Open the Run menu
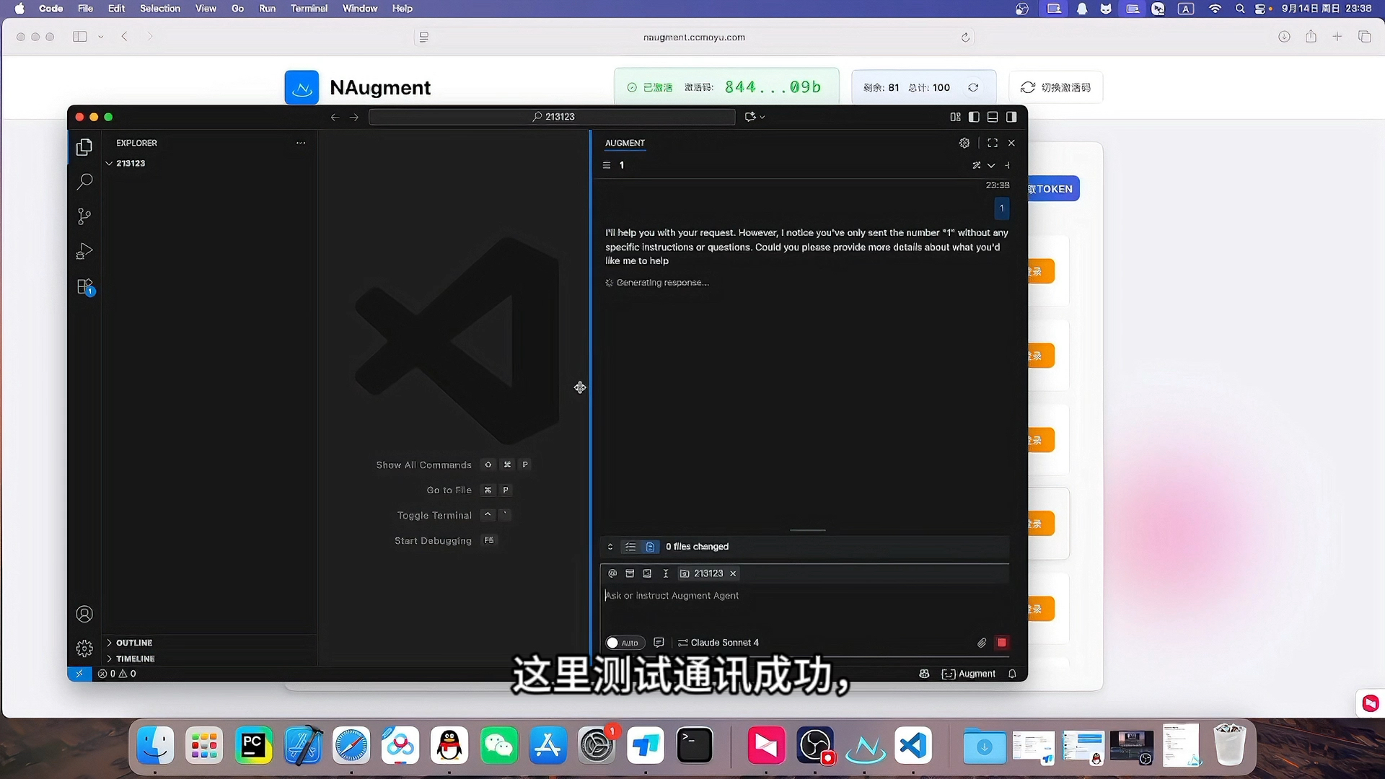 pyautogui.click(x=267, y=9)
